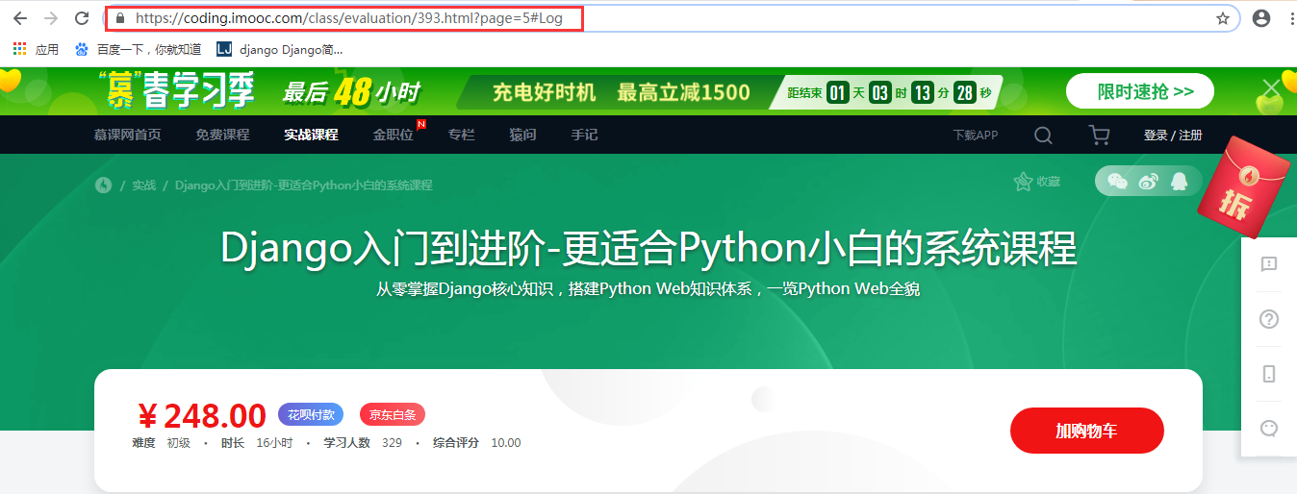The width and height of the screenshot is (1297, 494).
Task: Open the 应用 apps grid bookmark
Action: [36, 49]
